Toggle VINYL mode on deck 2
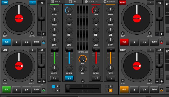Image resolution: width=169 pixels, height=97 pixels. point(150,33)
